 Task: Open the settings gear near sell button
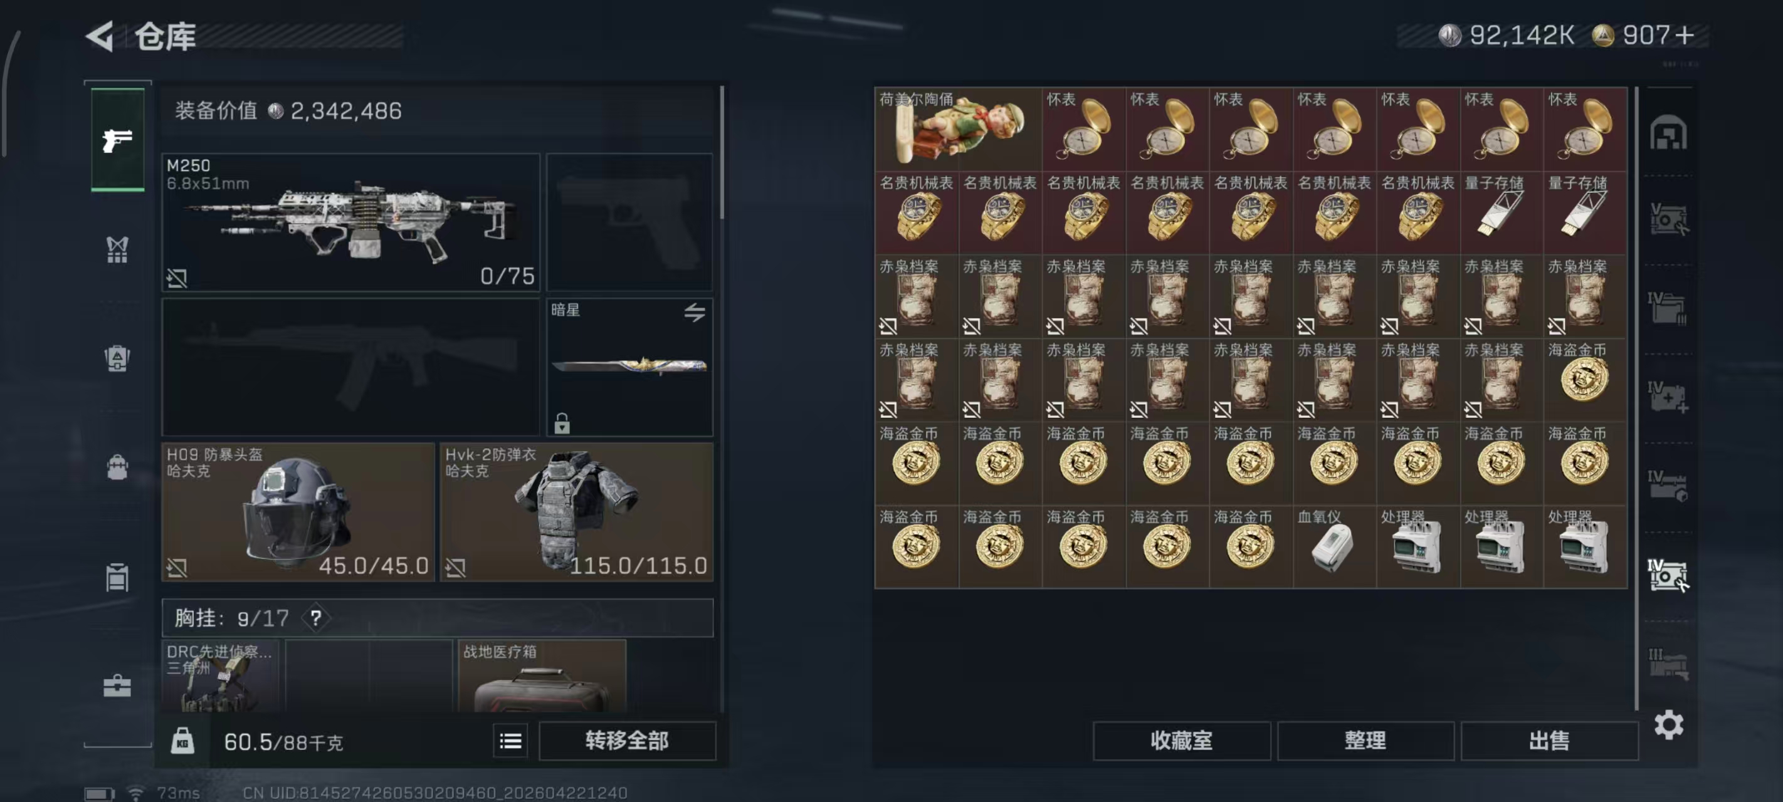point(1668,724)
